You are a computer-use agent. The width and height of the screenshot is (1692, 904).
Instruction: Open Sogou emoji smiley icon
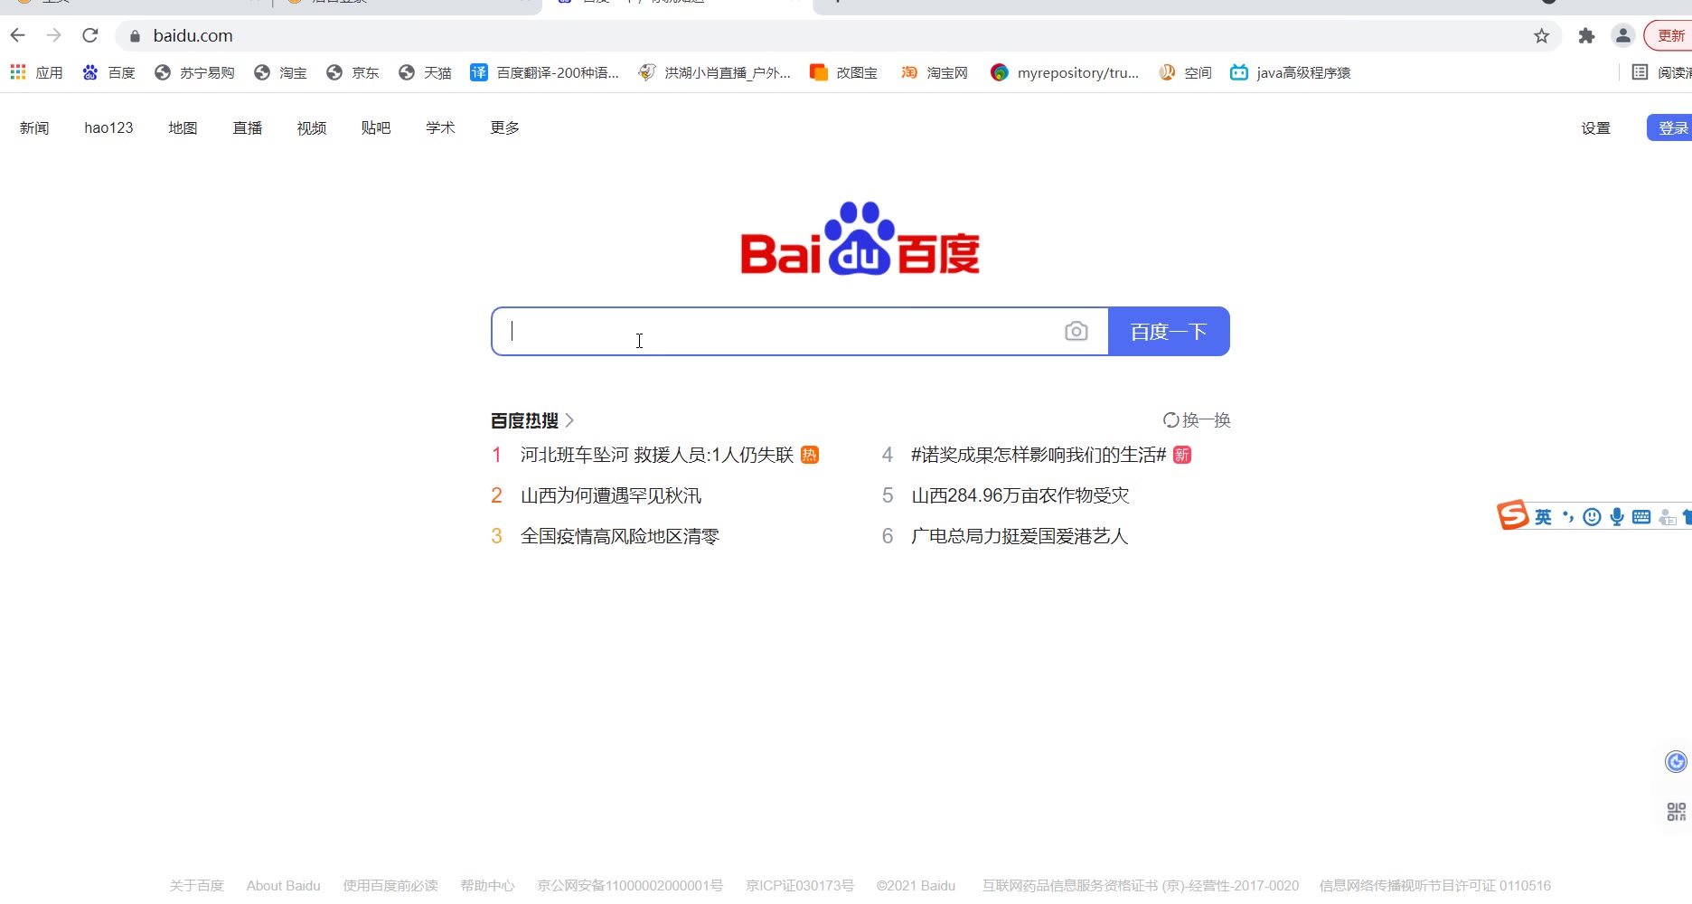[x=1593, y=517]
